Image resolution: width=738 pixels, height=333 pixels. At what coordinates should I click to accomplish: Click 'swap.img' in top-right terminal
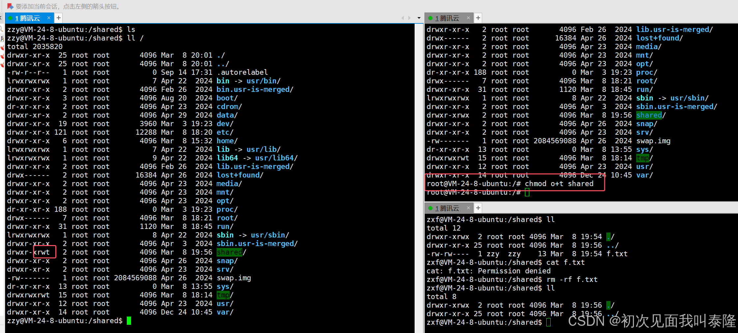pyautogui.click(x=653, y=141)
